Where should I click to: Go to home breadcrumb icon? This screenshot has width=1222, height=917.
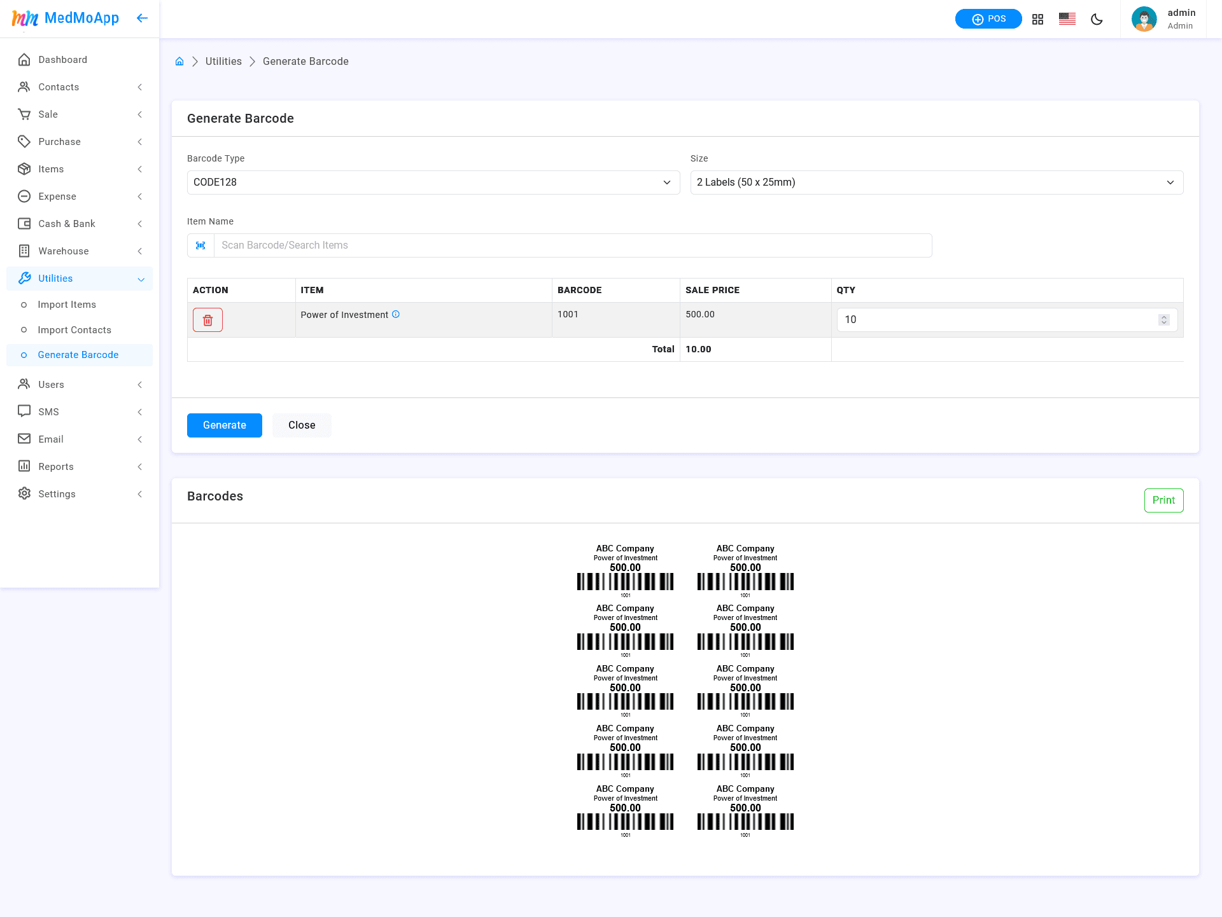click(179, 62)
